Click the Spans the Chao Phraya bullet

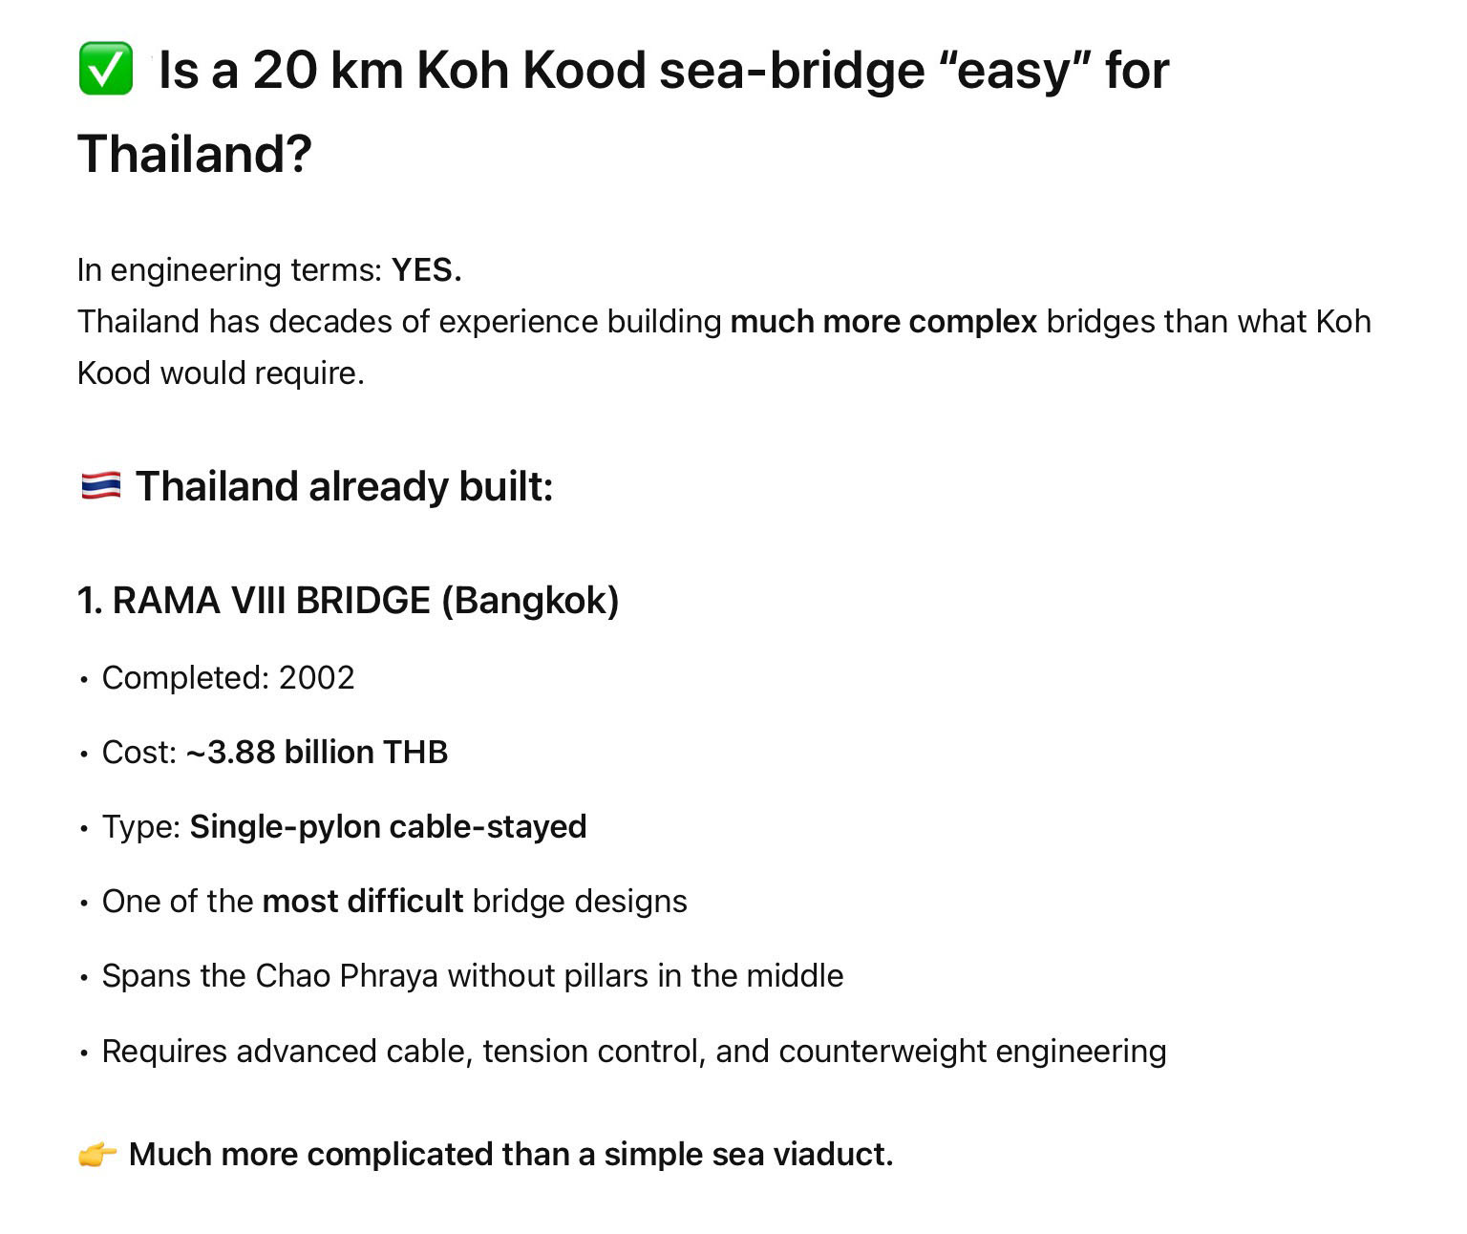473,976
